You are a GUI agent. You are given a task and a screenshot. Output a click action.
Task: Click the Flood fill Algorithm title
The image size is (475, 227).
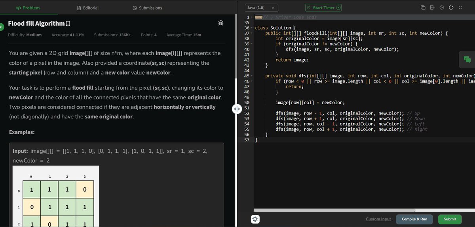click(36, 24)
